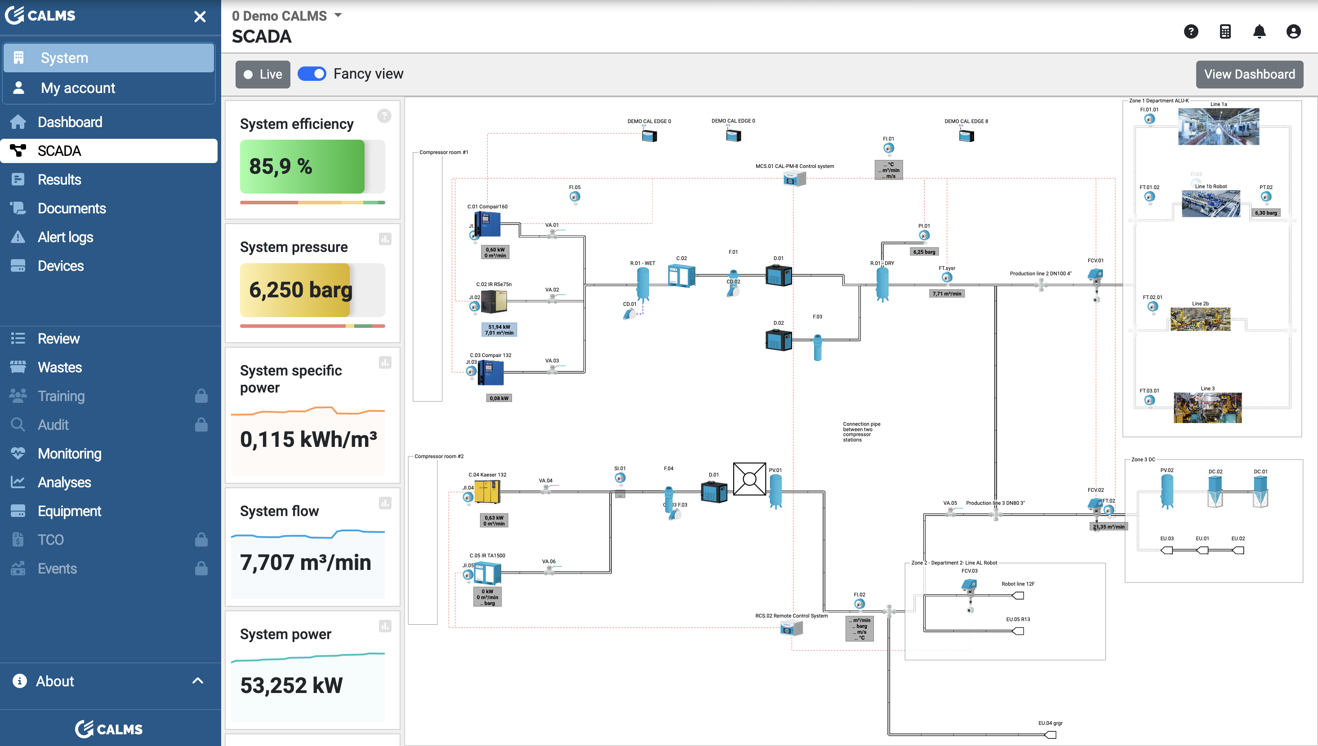
Task: Open the help question mark icon
Action: [1191, 32]
